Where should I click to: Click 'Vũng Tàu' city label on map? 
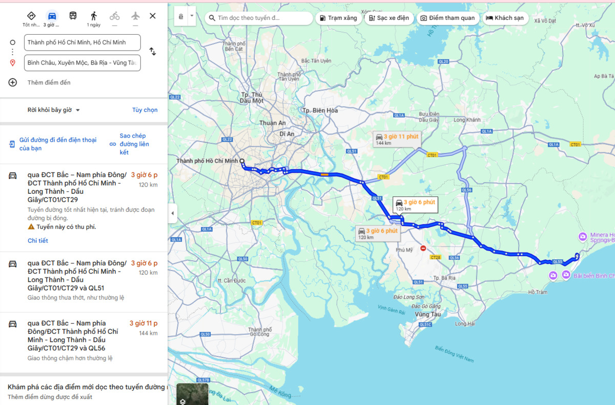(427, 314)
